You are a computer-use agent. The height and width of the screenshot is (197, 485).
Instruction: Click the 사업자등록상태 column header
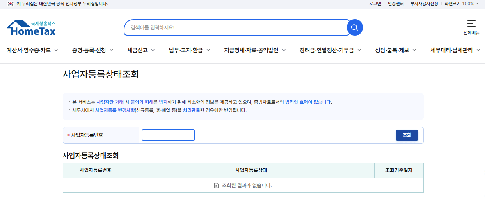tap(251, 170)
